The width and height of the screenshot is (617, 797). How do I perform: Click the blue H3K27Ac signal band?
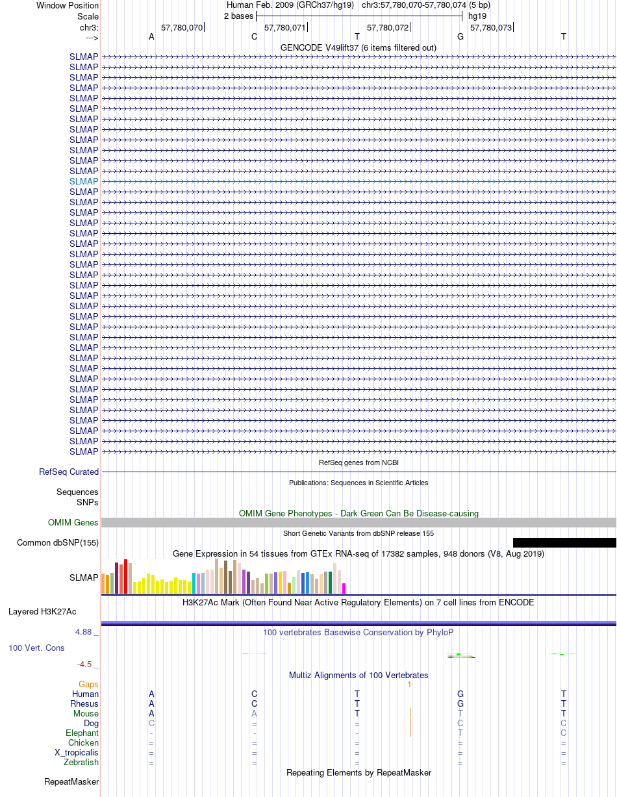(x=359, y=623)
